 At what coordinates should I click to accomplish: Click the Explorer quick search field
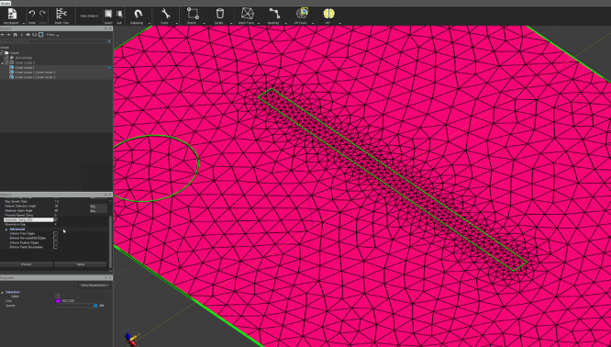tap(53, 41)
